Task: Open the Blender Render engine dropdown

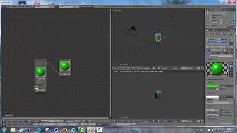Action: point(87,7)
